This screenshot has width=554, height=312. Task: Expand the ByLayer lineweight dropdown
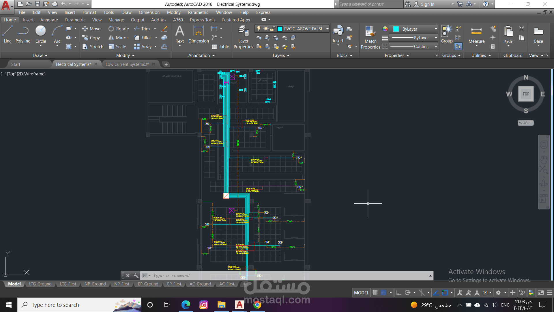pyautogui.click(x=436, y=38)
